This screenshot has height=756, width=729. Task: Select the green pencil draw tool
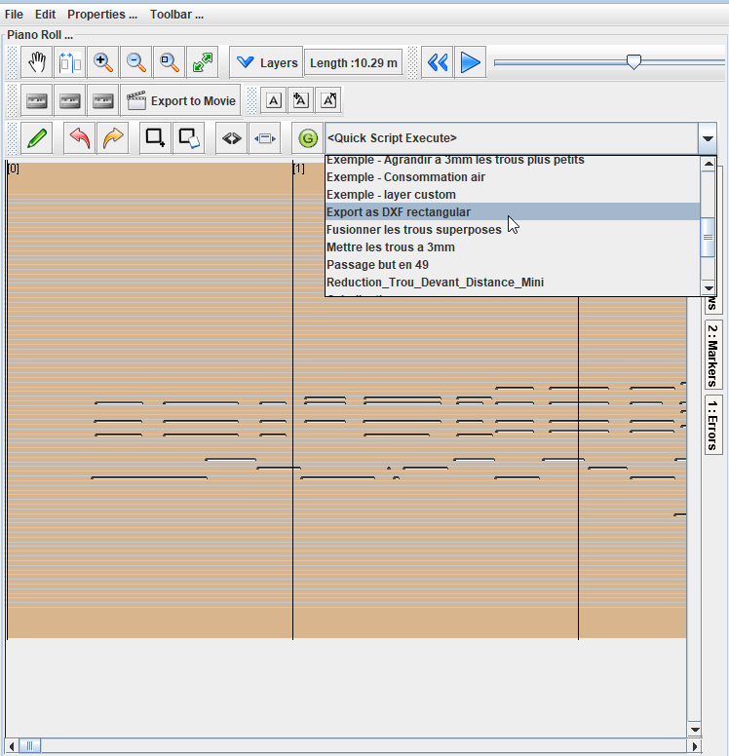[x=37, y=138]
